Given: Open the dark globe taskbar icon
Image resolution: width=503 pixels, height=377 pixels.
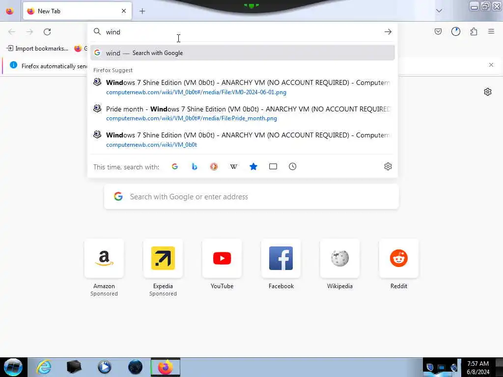Looking at the screenshot, I should point(135,367).
